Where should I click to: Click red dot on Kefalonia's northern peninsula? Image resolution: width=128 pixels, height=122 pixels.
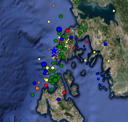64,93
